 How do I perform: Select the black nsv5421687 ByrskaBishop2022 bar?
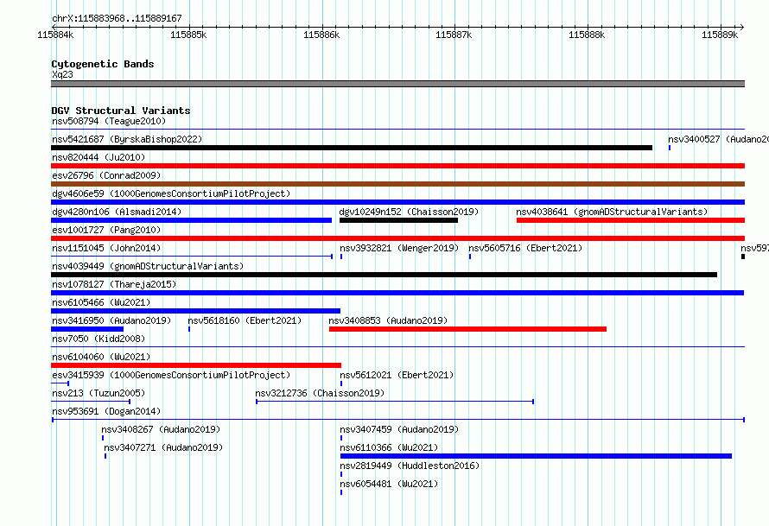click(352, 148)
